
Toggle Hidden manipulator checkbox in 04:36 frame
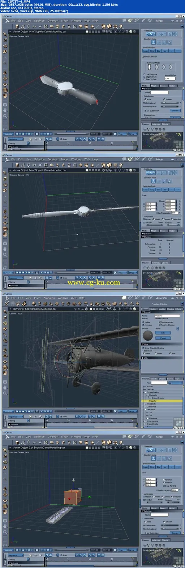point(144,219)
